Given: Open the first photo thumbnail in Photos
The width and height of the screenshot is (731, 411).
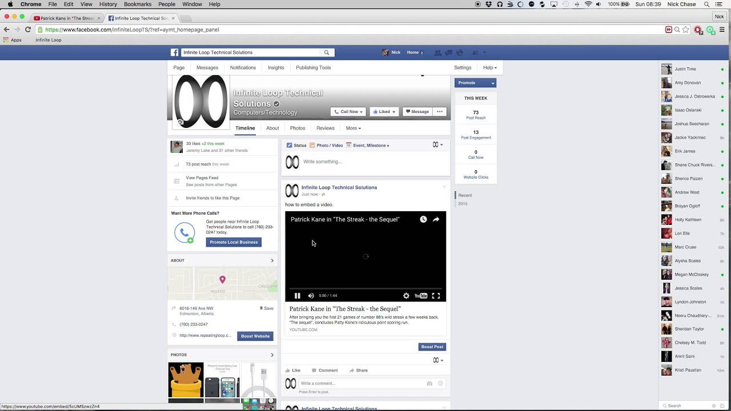Looking at the screenshot, I should coord(186,380).
